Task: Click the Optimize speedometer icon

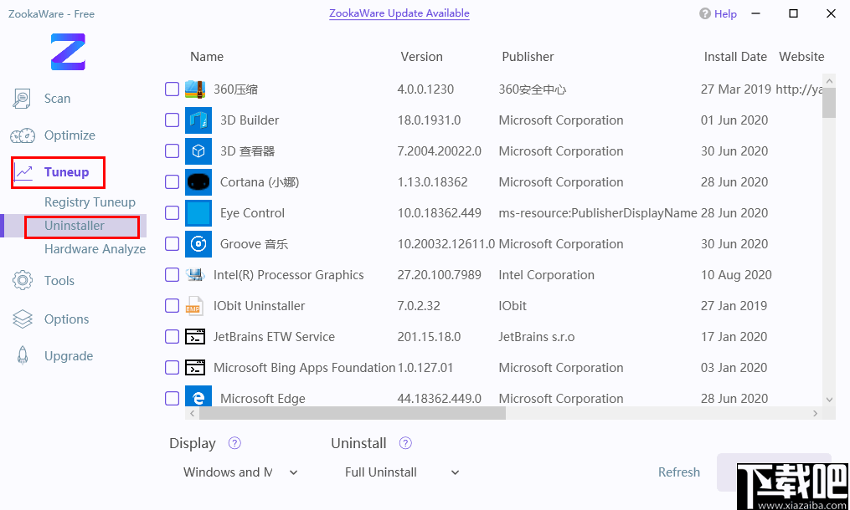Action: pos(23,135)
